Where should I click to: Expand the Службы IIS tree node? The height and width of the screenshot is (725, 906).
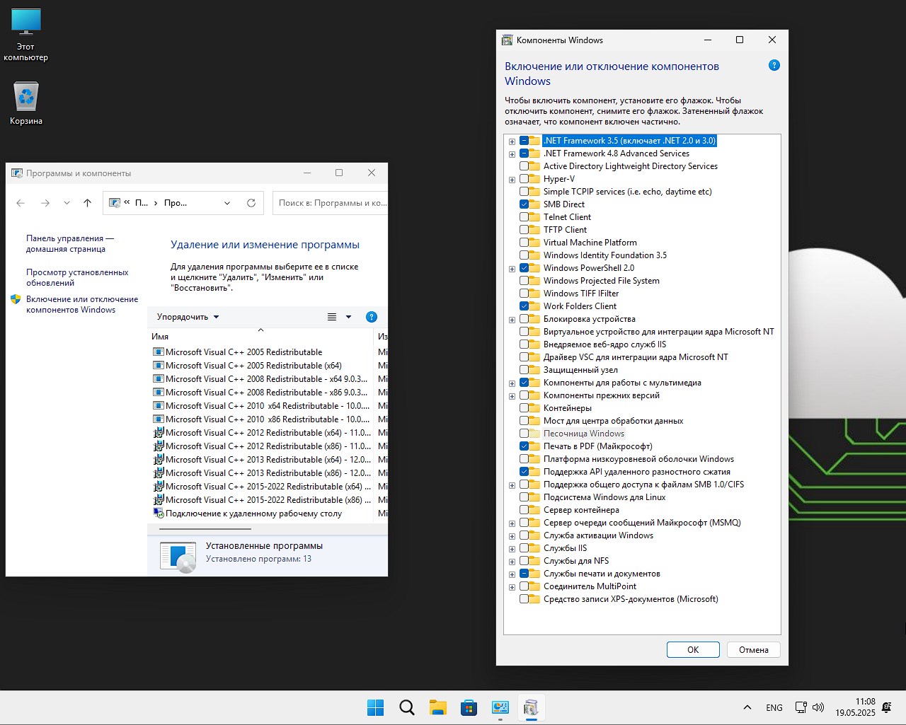(x=512, y=549)
